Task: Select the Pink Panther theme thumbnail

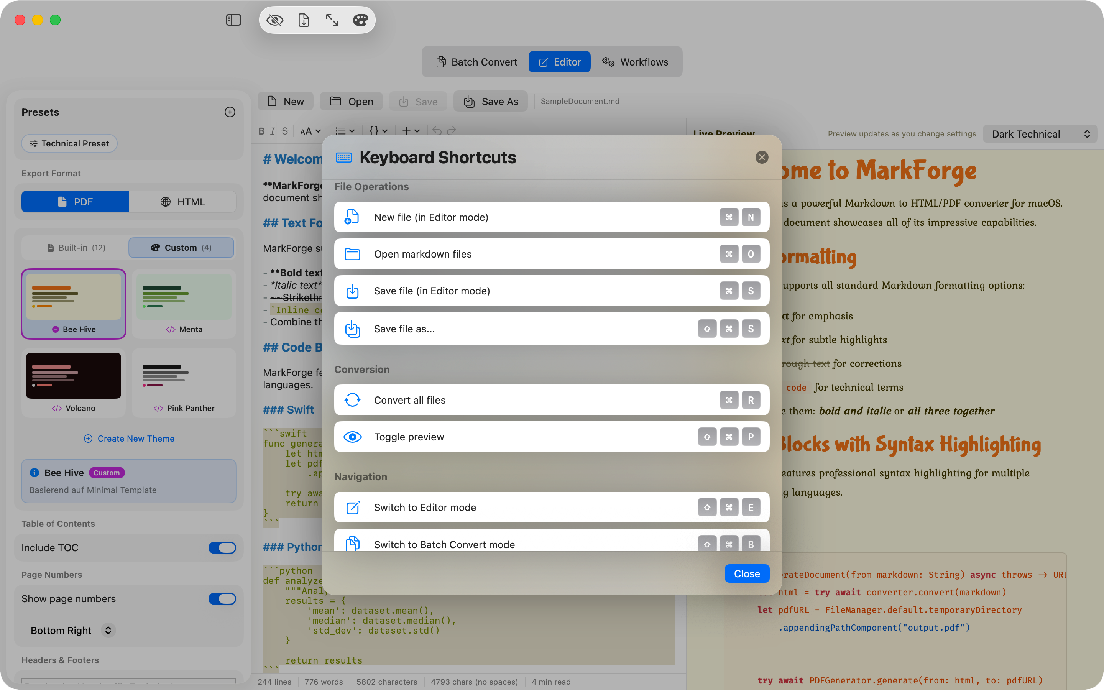Action: [184, 383]
